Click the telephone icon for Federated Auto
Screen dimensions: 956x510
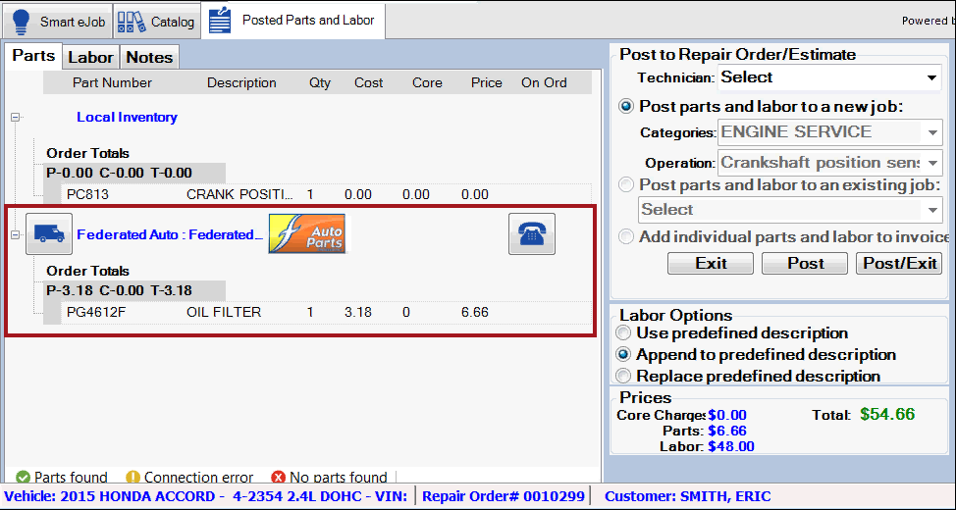pos(532,234)
